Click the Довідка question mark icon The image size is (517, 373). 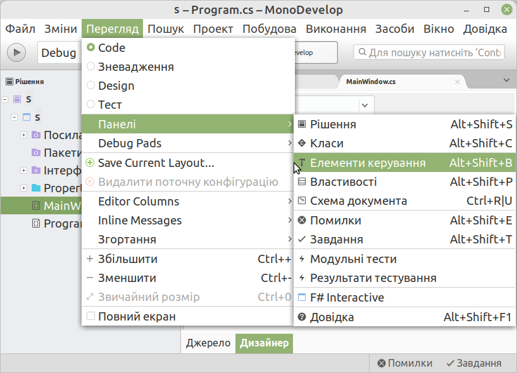(x=302, y=317)
